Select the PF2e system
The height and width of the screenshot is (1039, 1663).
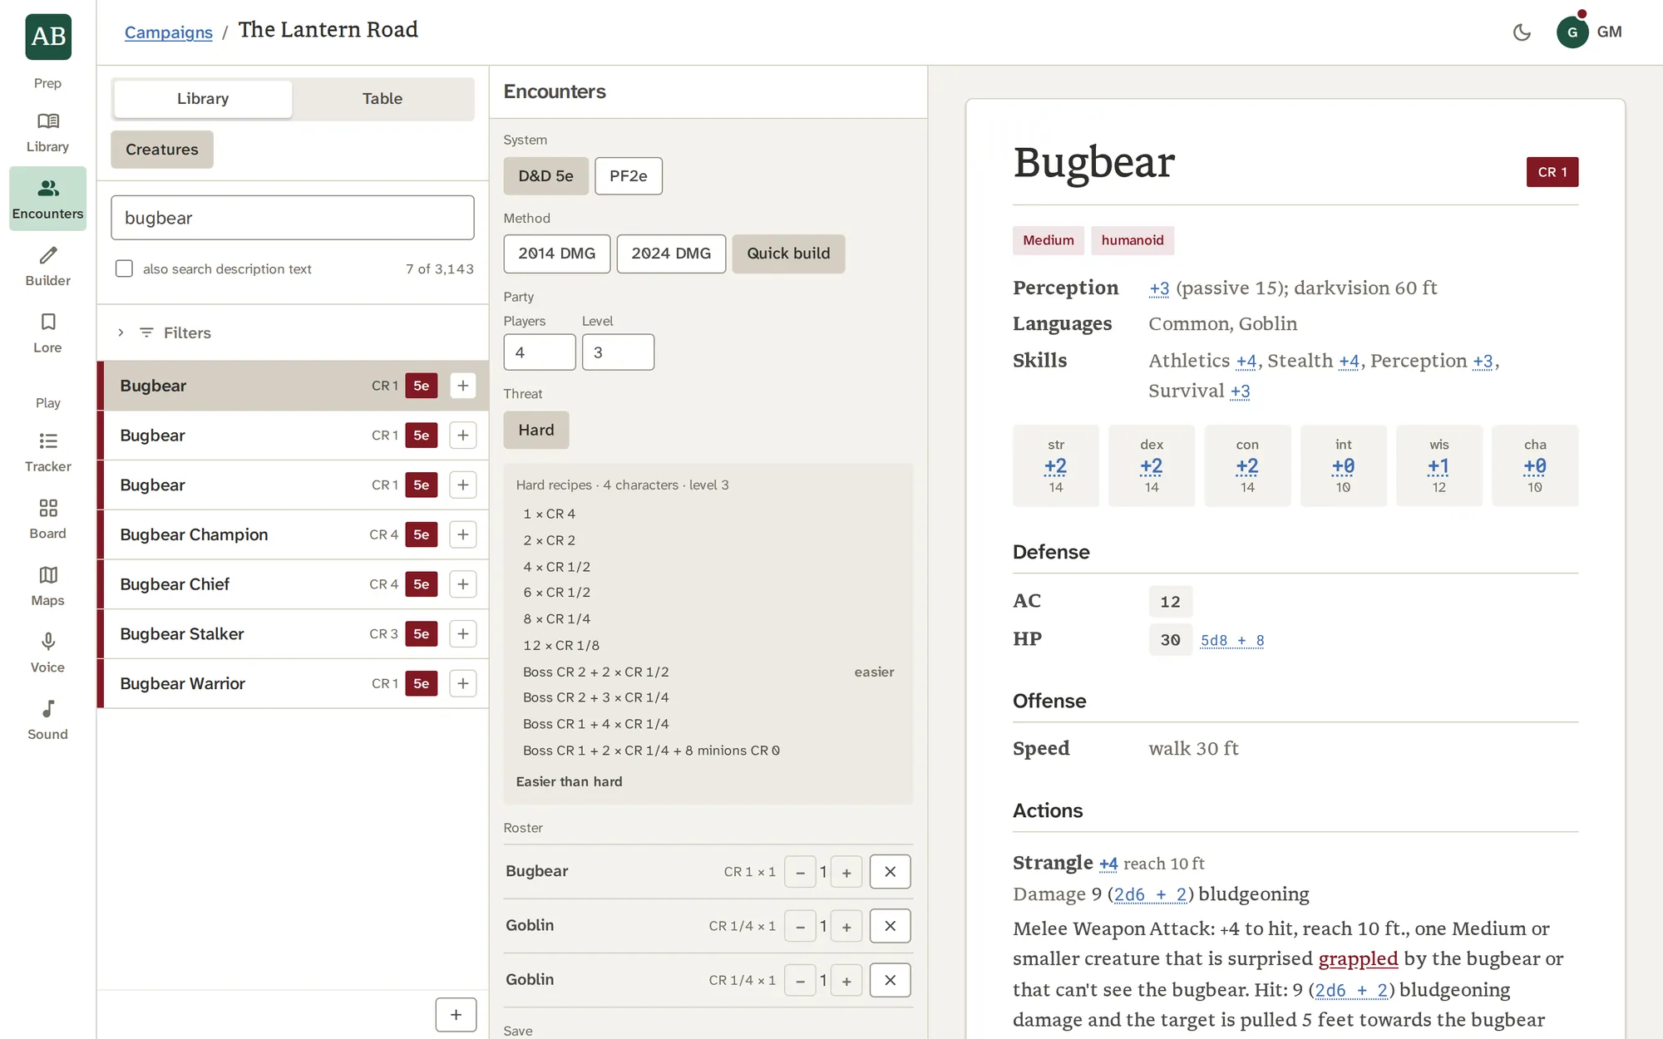click(x=629, y=176)
